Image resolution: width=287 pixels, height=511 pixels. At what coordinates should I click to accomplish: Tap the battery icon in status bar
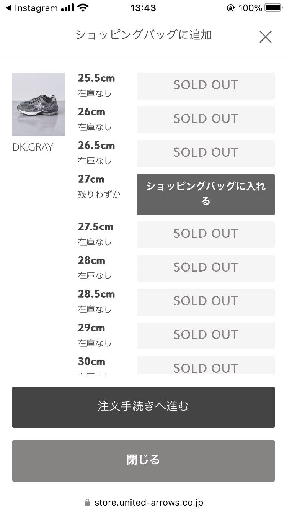(273, 8)
